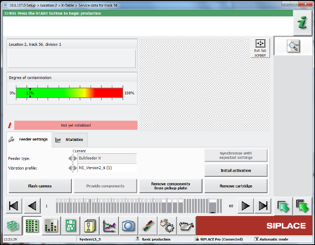Click the 12:21:29 clock in status bar
This screenshot has width=315, height=245.
[10, 239]
